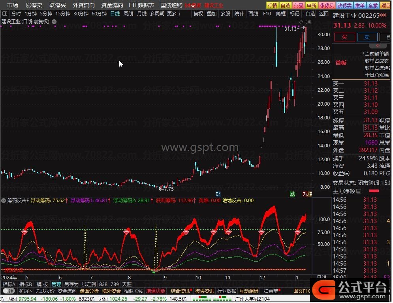Viewport: 393px width, 303px height.
Task: Expand 更多 timeframe options
Action: click(174, 14)
